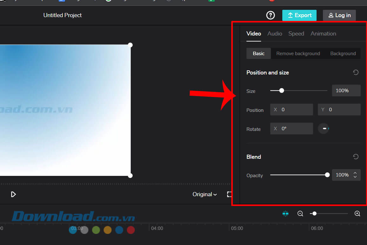Image resolution: width=367 pixels, height=245 pixels.
Task: Select the Remove background option
Action: (298, 54)
